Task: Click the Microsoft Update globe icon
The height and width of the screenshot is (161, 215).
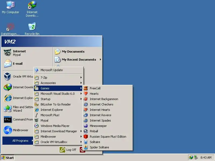Action: 37,70
